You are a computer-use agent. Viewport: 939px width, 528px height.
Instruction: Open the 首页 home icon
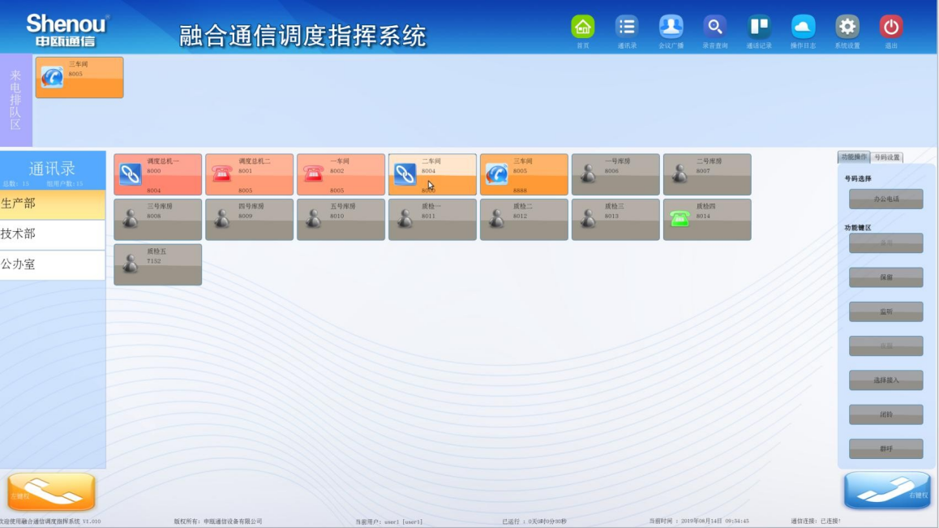pyautogui.click(x=582, y=28)
